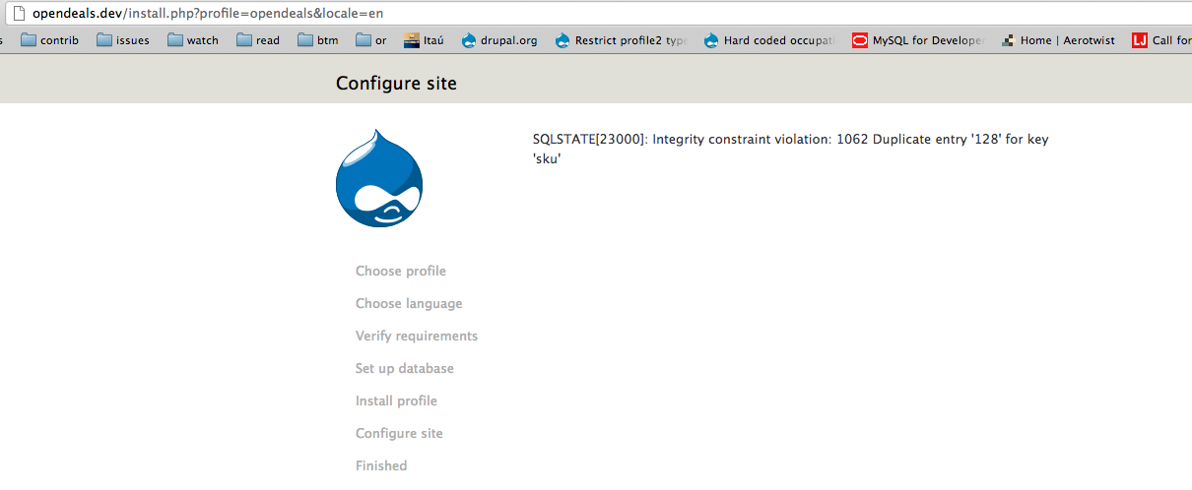Open the drupal.org bookmark

click(499, 40)
